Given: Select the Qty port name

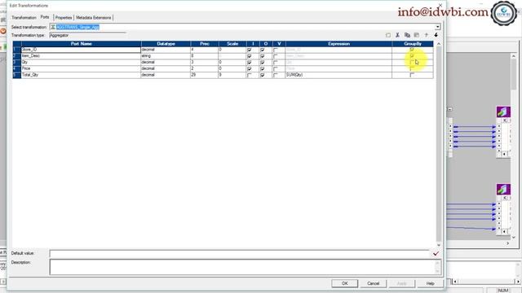Looking at the screenshot, I should 25,62.
